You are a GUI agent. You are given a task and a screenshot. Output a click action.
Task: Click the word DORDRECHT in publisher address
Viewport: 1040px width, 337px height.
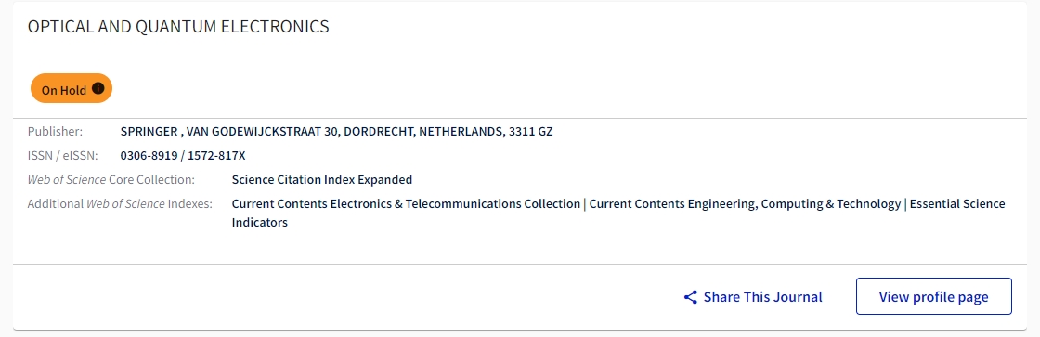377,131
